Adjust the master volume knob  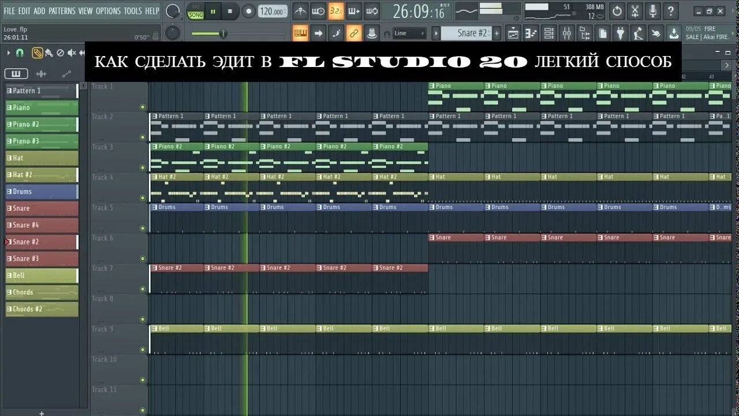172,11
